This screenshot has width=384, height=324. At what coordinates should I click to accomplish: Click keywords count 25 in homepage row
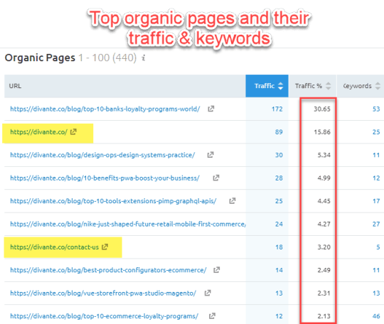[376, 132]
